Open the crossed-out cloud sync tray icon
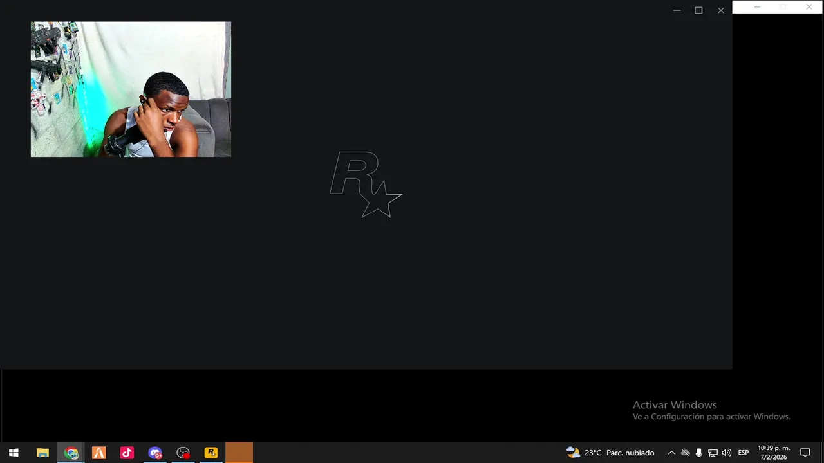This screenshot has width=824, height=463. click(x=685, y=453)
